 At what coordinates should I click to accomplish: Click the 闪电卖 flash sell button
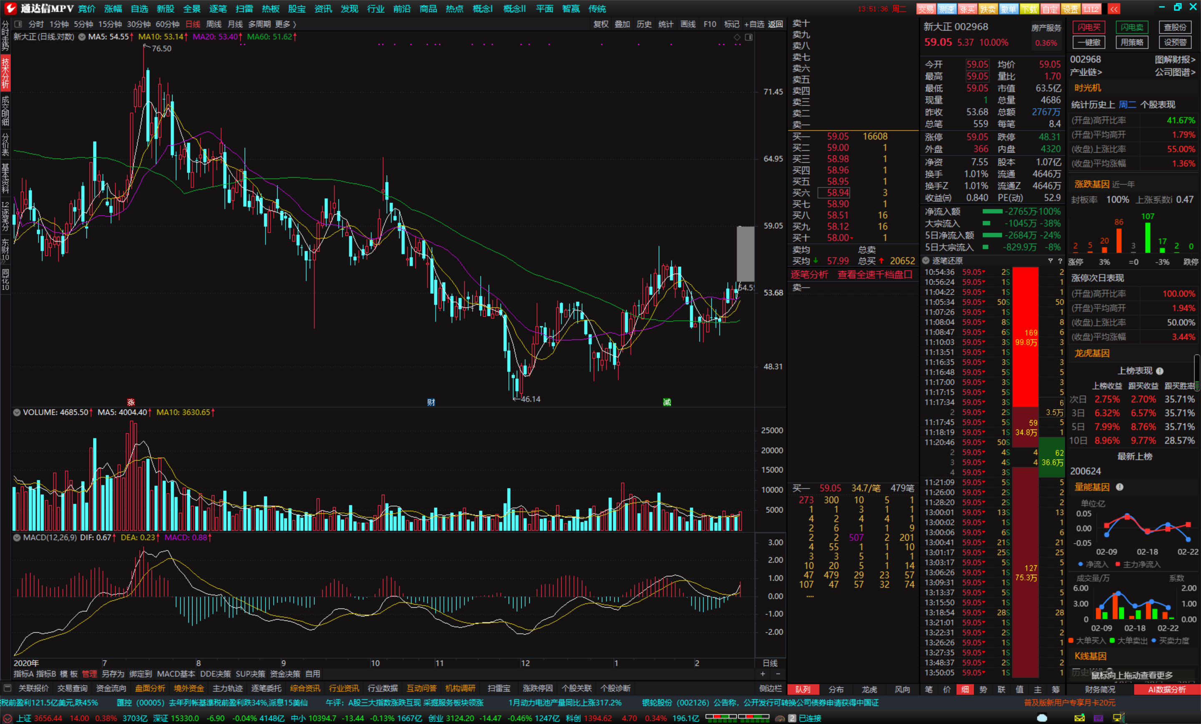point(1132,27)
